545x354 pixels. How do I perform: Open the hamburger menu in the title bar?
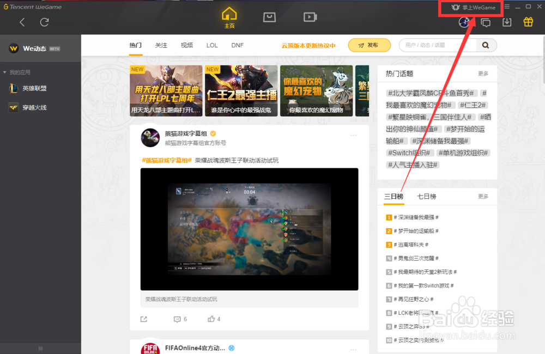(x=507, y=7)
